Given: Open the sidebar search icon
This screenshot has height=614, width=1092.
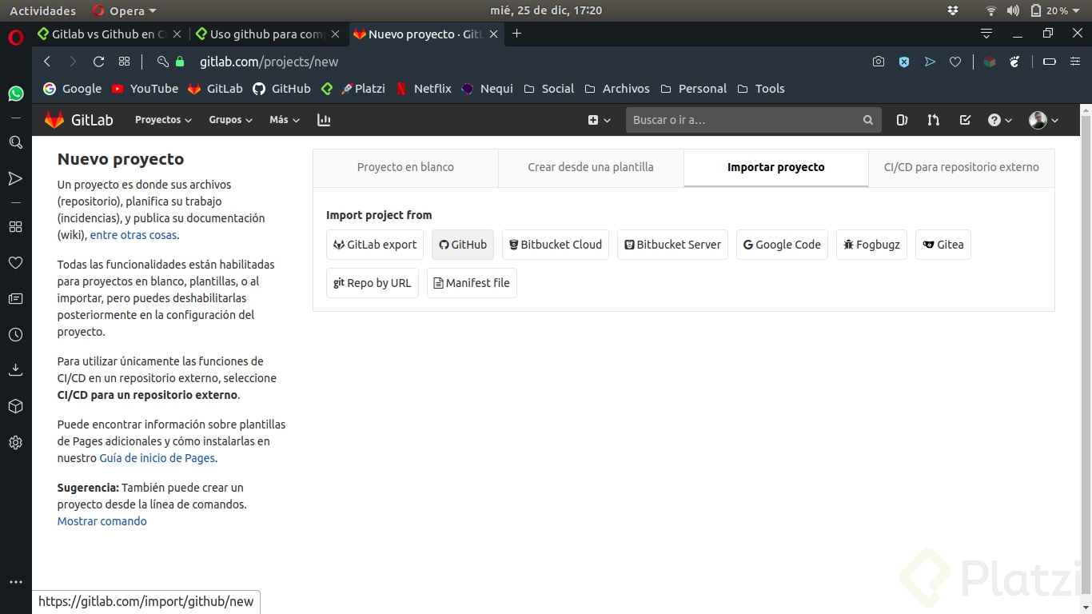Looking at the screenshot, I should pos(15,142).
